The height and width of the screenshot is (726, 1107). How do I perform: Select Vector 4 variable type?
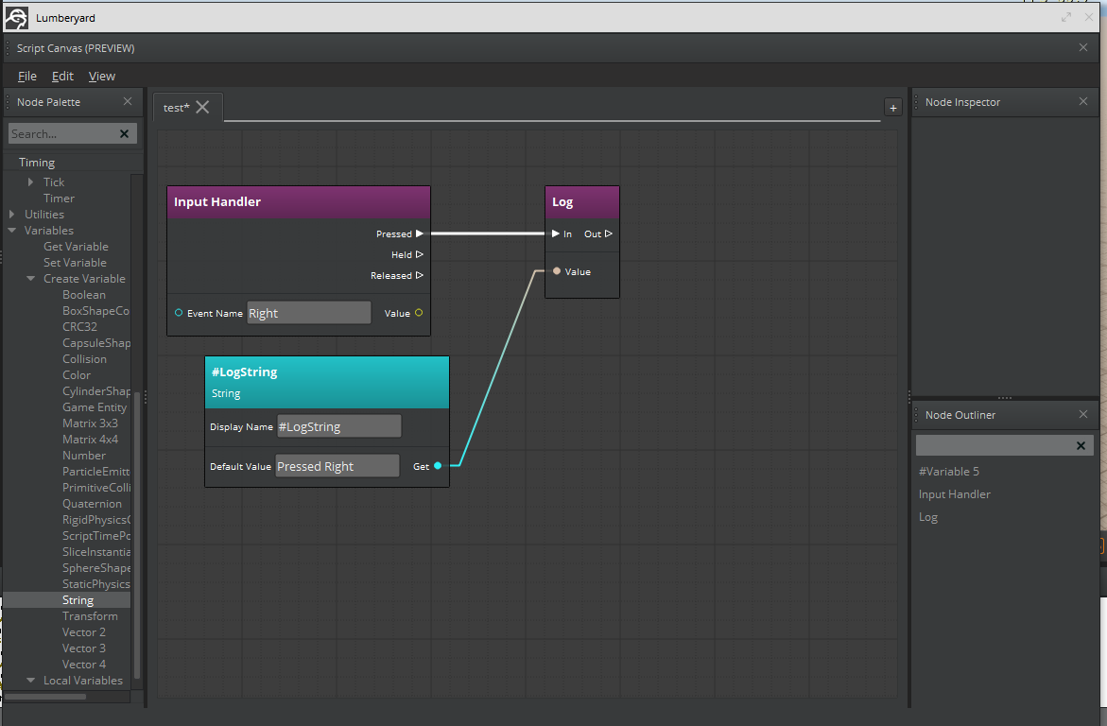(84, 665)
